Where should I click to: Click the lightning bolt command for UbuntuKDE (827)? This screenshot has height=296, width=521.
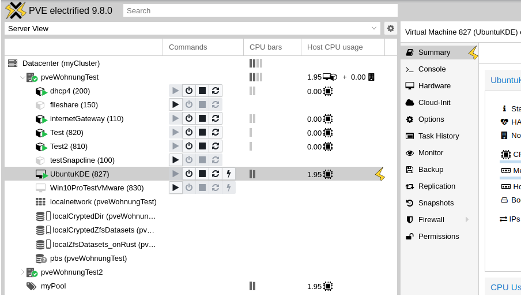click(229, 174)
